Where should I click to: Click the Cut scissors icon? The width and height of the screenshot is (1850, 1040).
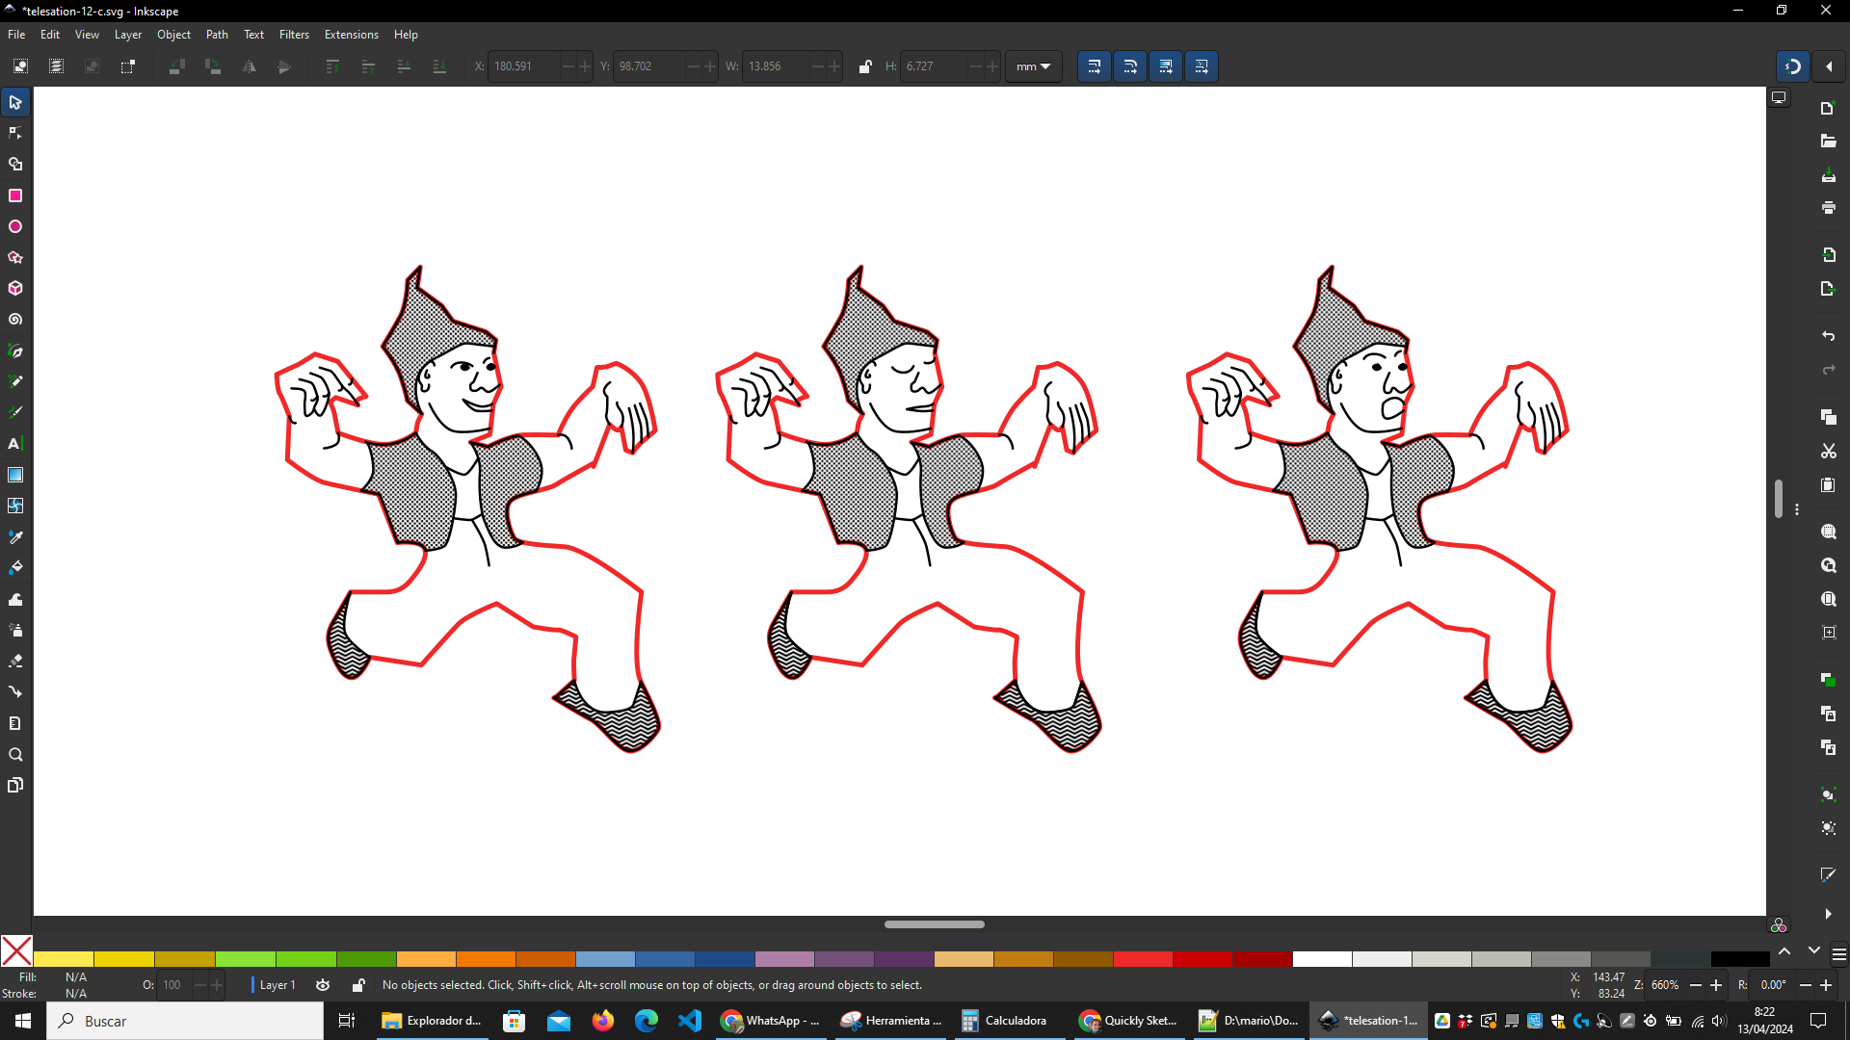point(1828,451)
